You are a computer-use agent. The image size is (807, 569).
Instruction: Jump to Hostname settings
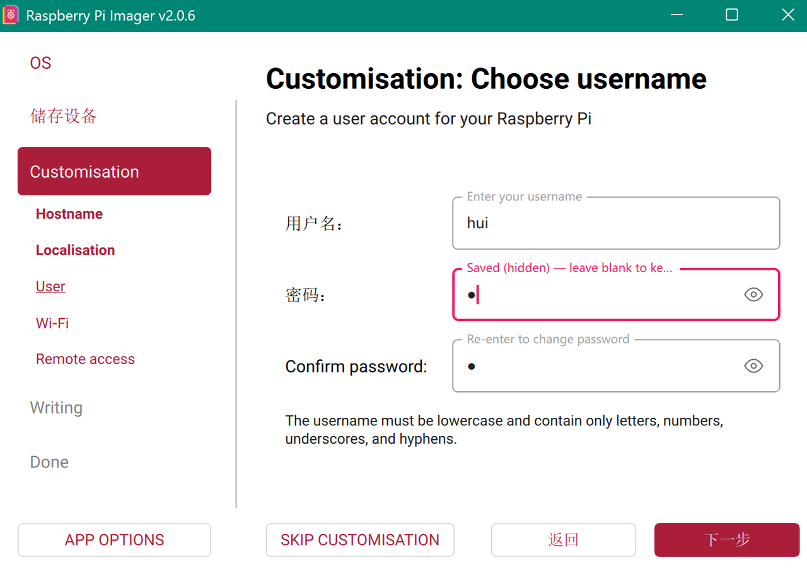[x=69, y=214]
